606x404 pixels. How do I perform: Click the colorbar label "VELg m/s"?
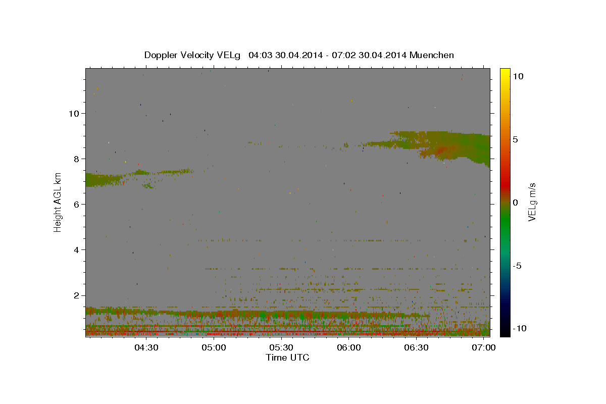point(532,202)
